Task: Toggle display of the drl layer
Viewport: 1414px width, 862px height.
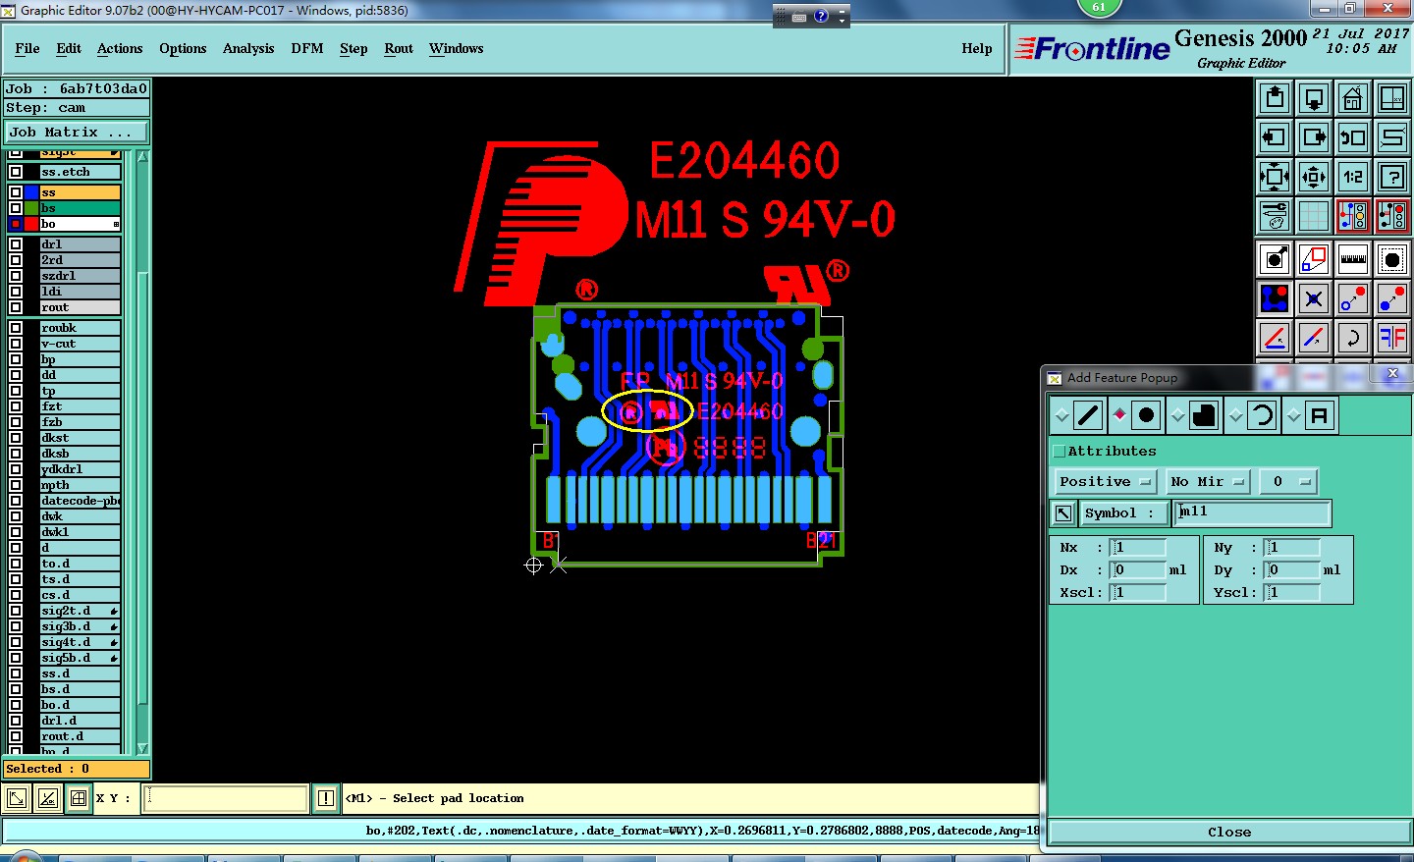Action: [x=16, y=244]
